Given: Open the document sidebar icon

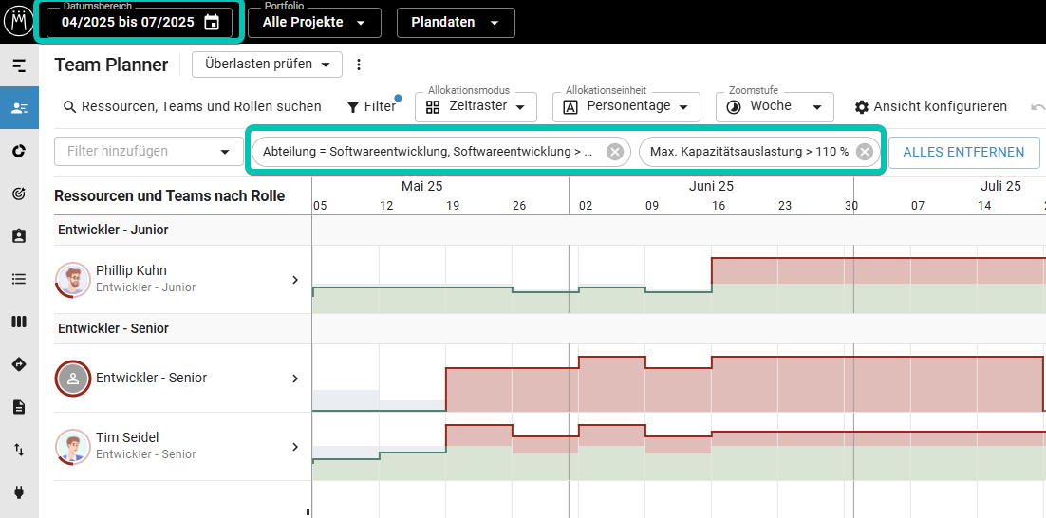Looking at the screenshot, I should point(19,407).
